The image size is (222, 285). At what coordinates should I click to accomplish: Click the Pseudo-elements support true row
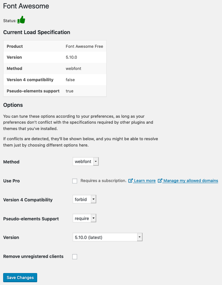(x=55, y=91)
